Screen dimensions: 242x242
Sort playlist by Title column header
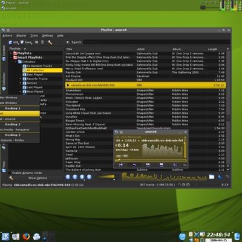tap(100, 49)
